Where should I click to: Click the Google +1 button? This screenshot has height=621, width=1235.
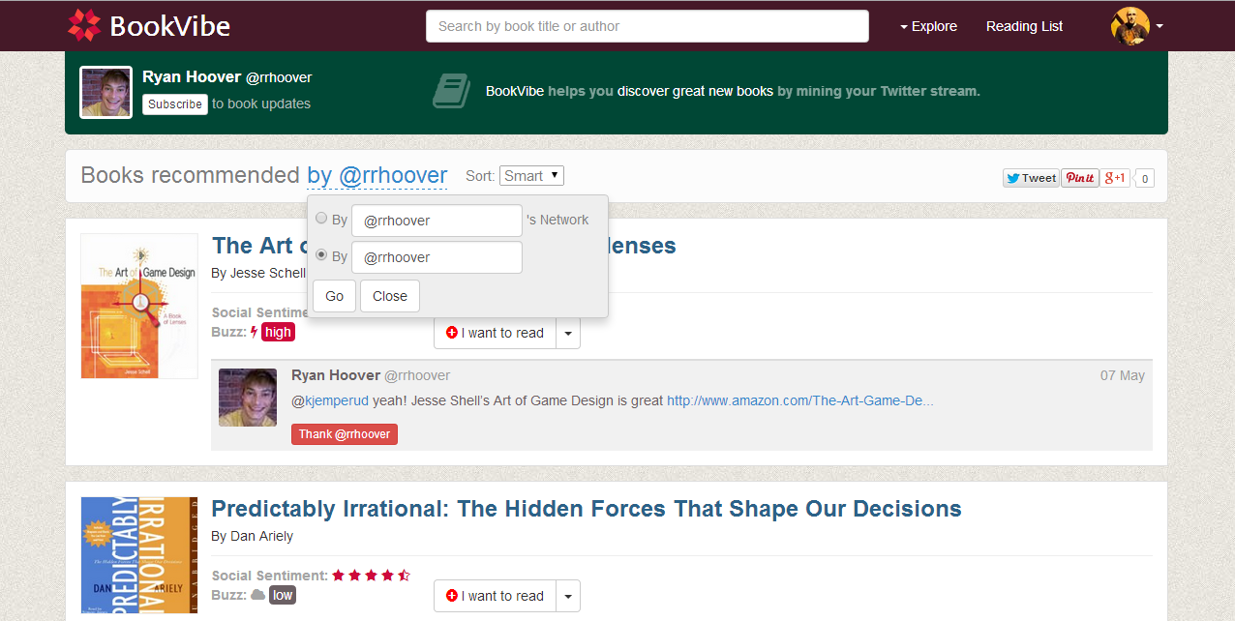tap(1115, 178)
